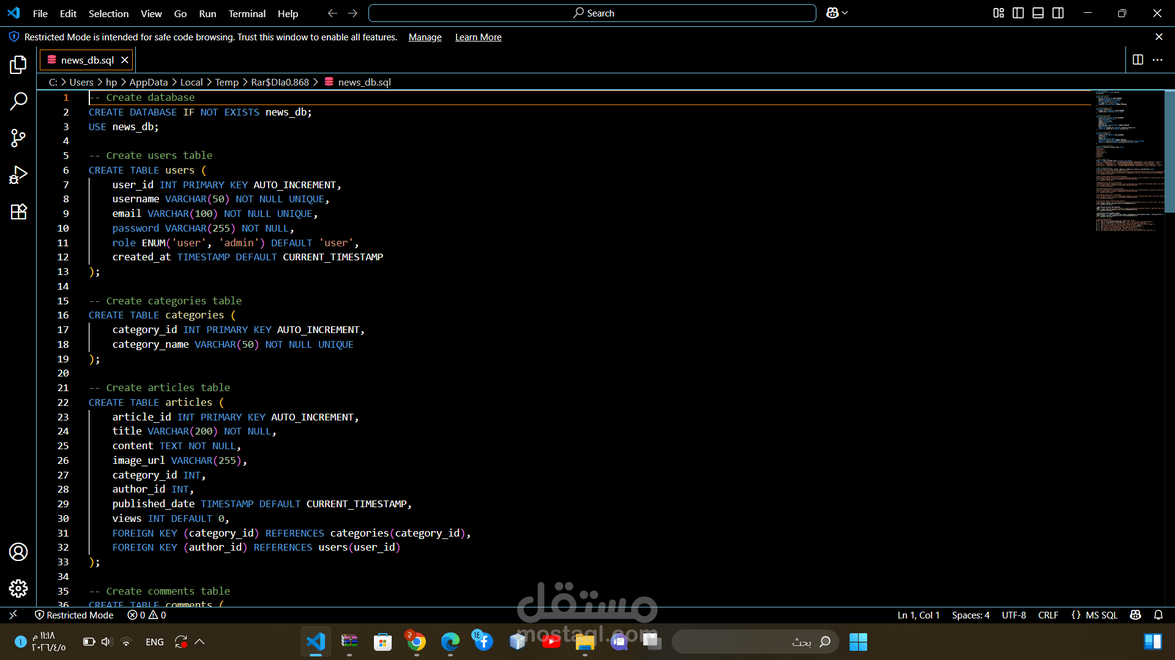Open the Terminal menu
The width and height of the screenshot is (1175, 660).
click(247, 13)
